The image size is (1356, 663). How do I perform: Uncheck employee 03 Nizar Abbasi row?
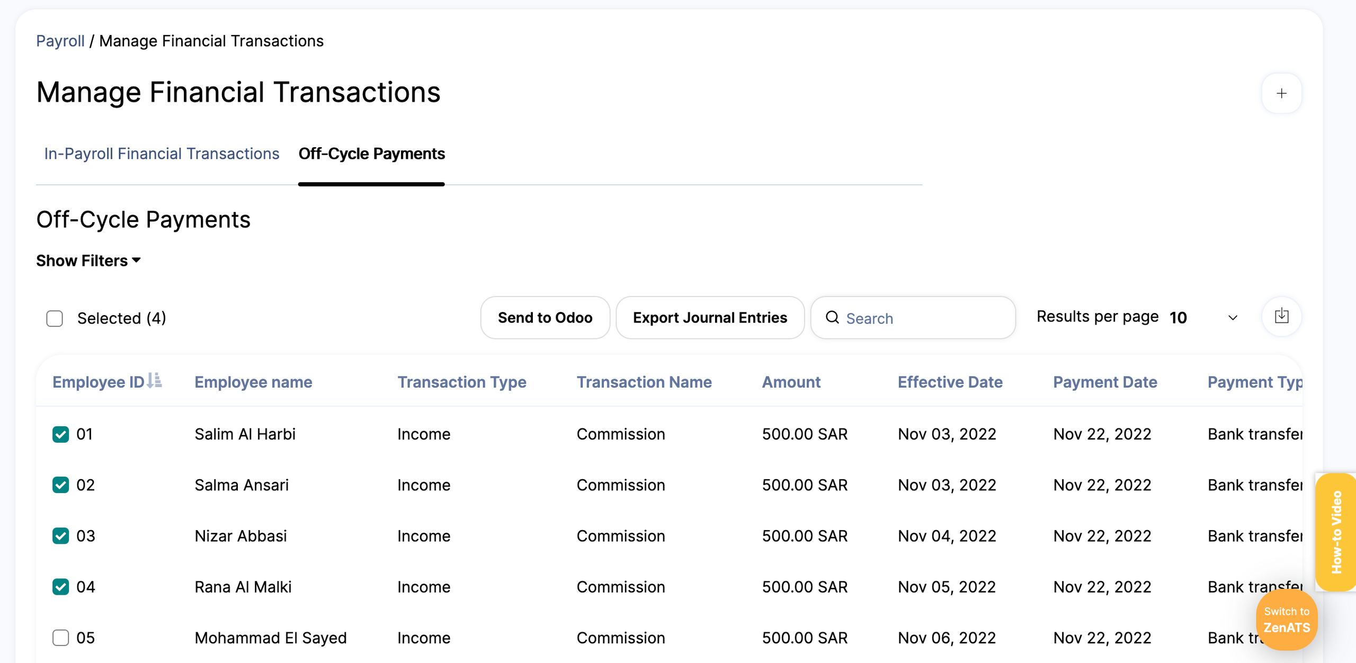tap(61, 536)
